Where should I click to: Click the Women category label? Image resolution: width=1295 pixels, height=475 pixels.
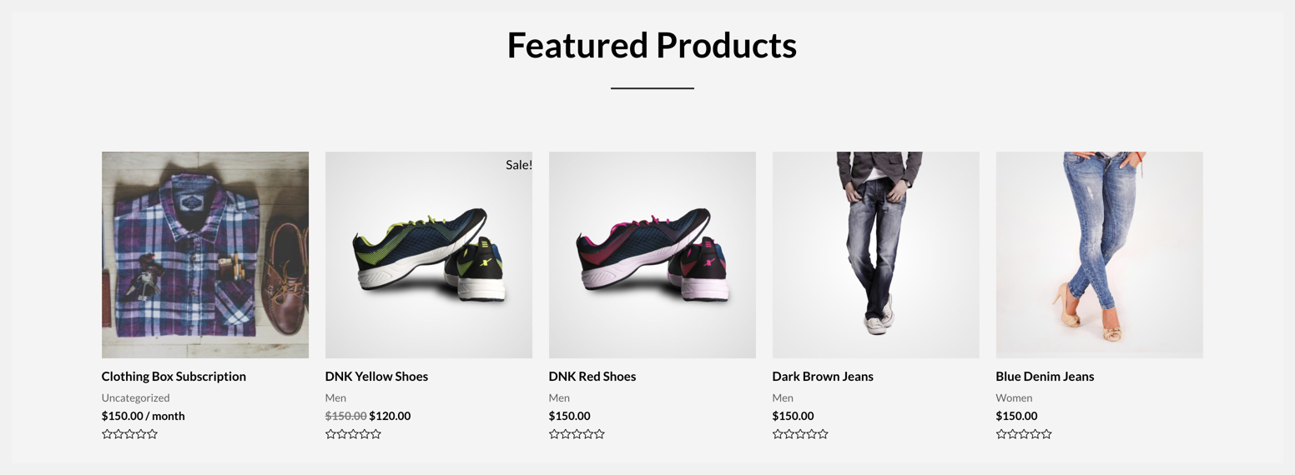[1014, 398]
